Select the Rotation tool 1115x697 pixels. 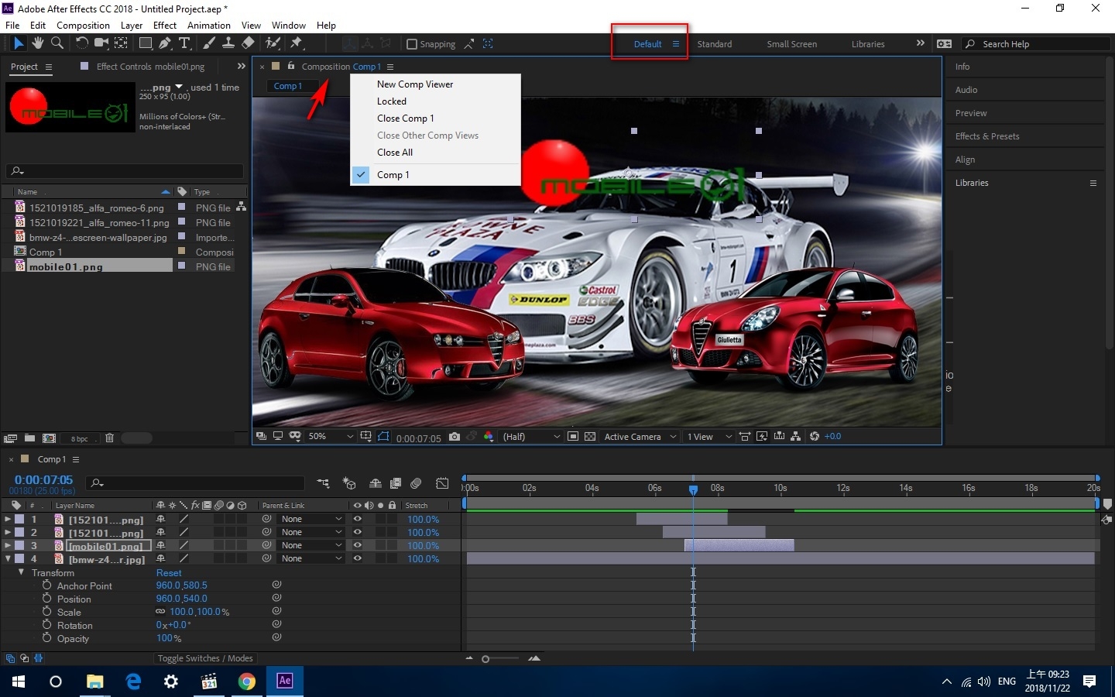tap(81, 43)
